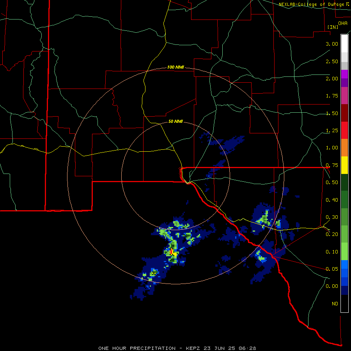351x351 pixels.
Task: Click the "OHA" product code label
Action: [343, 23]
